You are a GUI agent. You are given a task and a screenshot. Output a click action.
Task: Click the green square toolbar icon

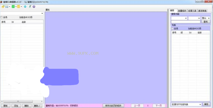click(13, 7)
